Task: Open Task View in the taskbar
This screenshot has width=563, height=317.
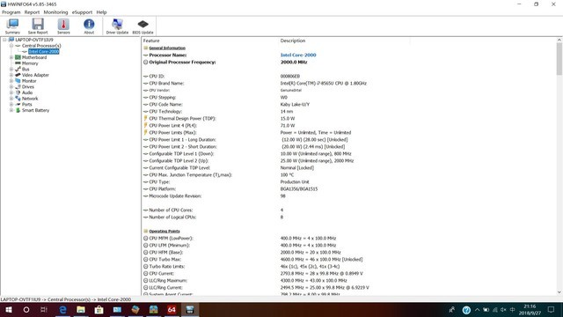Action: (44, 309)
